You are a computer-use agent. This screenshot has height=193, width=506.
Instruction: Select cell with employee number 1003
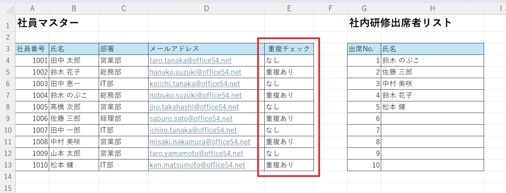click(32, 84)
